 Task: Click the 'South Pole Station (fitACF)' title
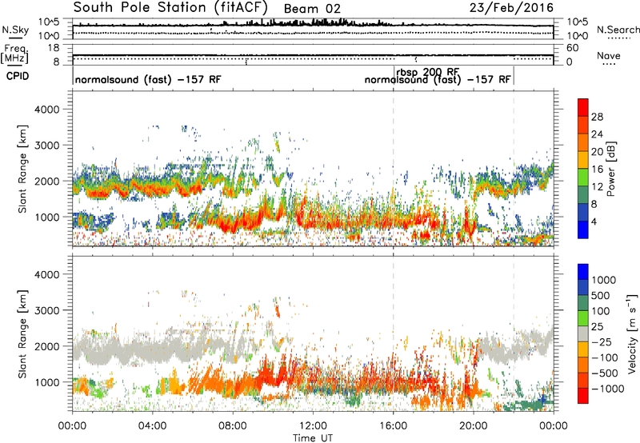point(170,7)
